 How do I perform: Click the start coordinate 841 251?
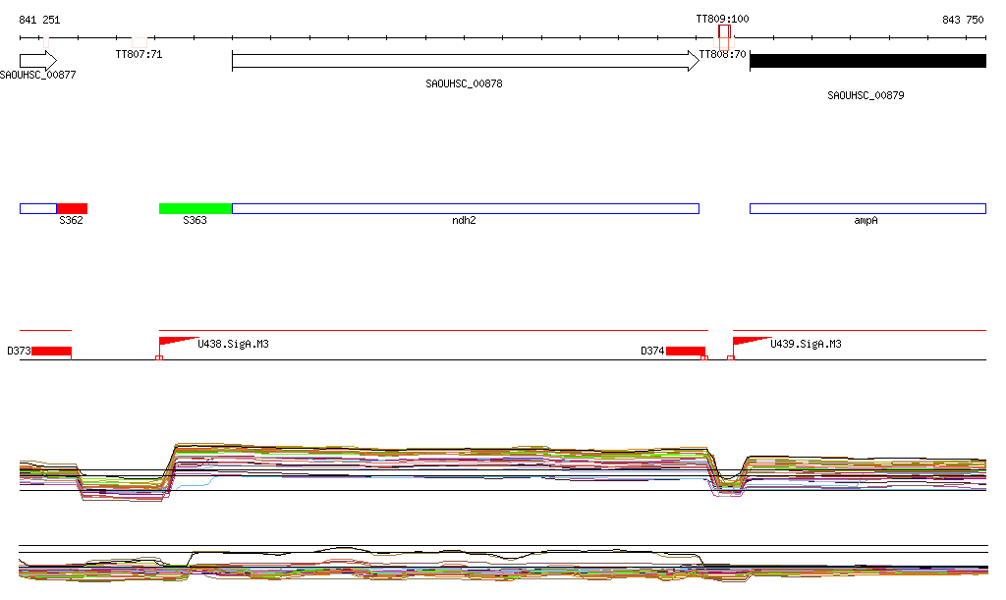point(39,21)
